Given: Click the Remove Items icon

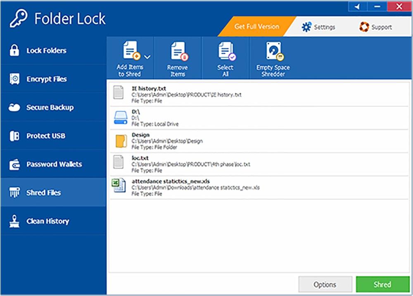Looking at the screenshot, I should point(180,51).
